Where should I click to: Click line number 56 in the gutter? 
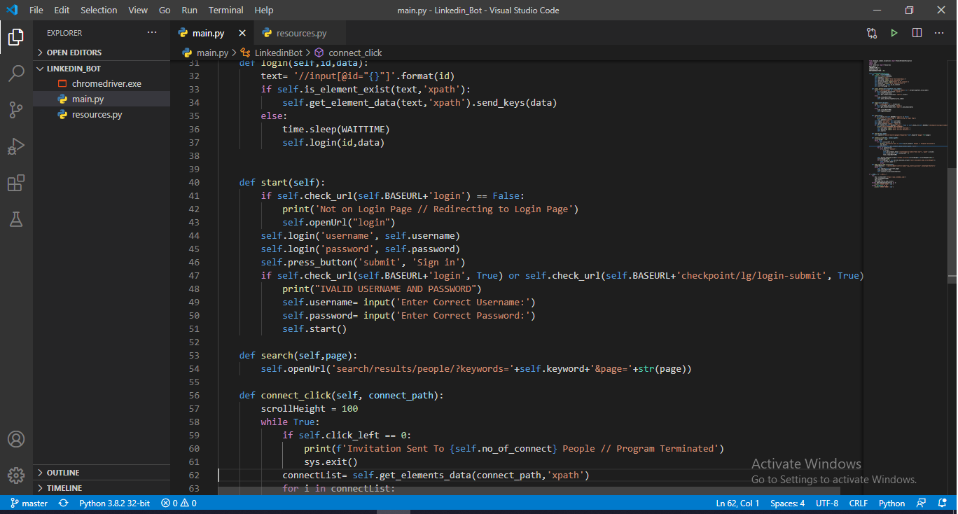(x=194, y=396)
